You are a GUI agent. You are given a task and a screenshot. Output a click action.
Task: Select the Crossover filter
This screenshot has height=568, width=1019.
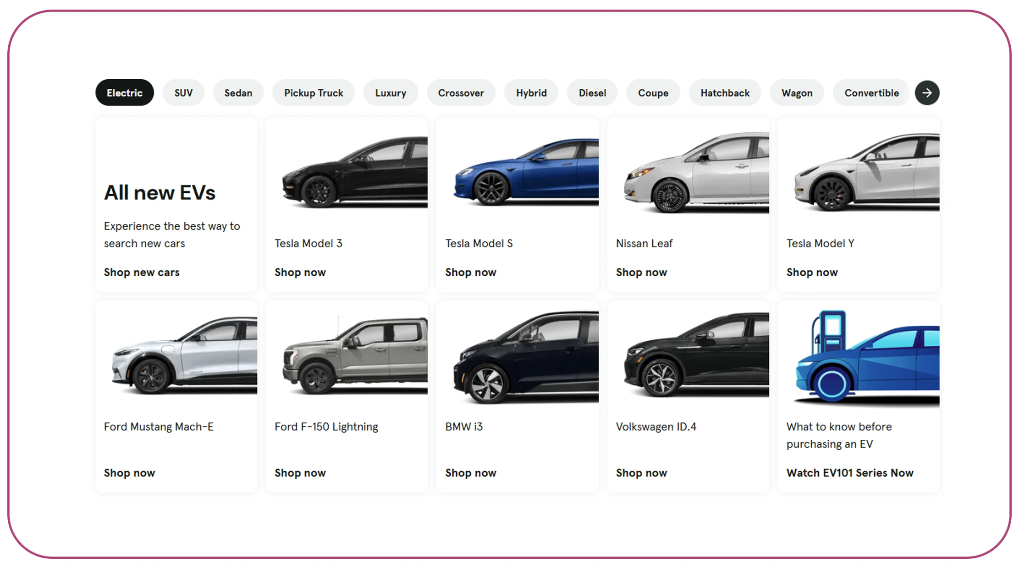tap(461, 93)
